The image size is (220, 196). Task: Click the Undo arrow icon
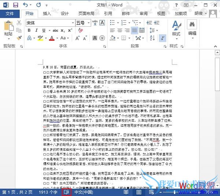[x=25, y=5]
